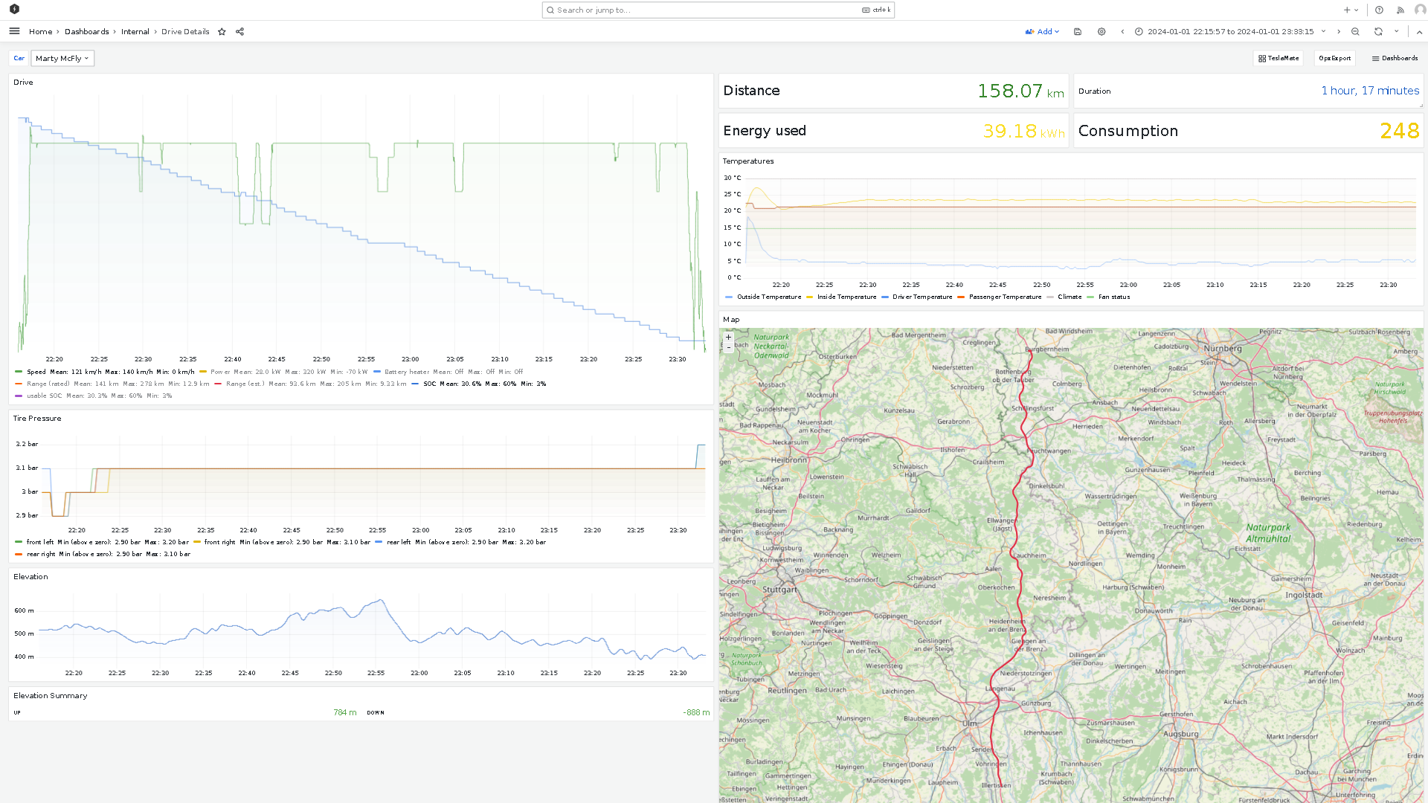Mark dashboard as favorite with star icon

point(222,32)
